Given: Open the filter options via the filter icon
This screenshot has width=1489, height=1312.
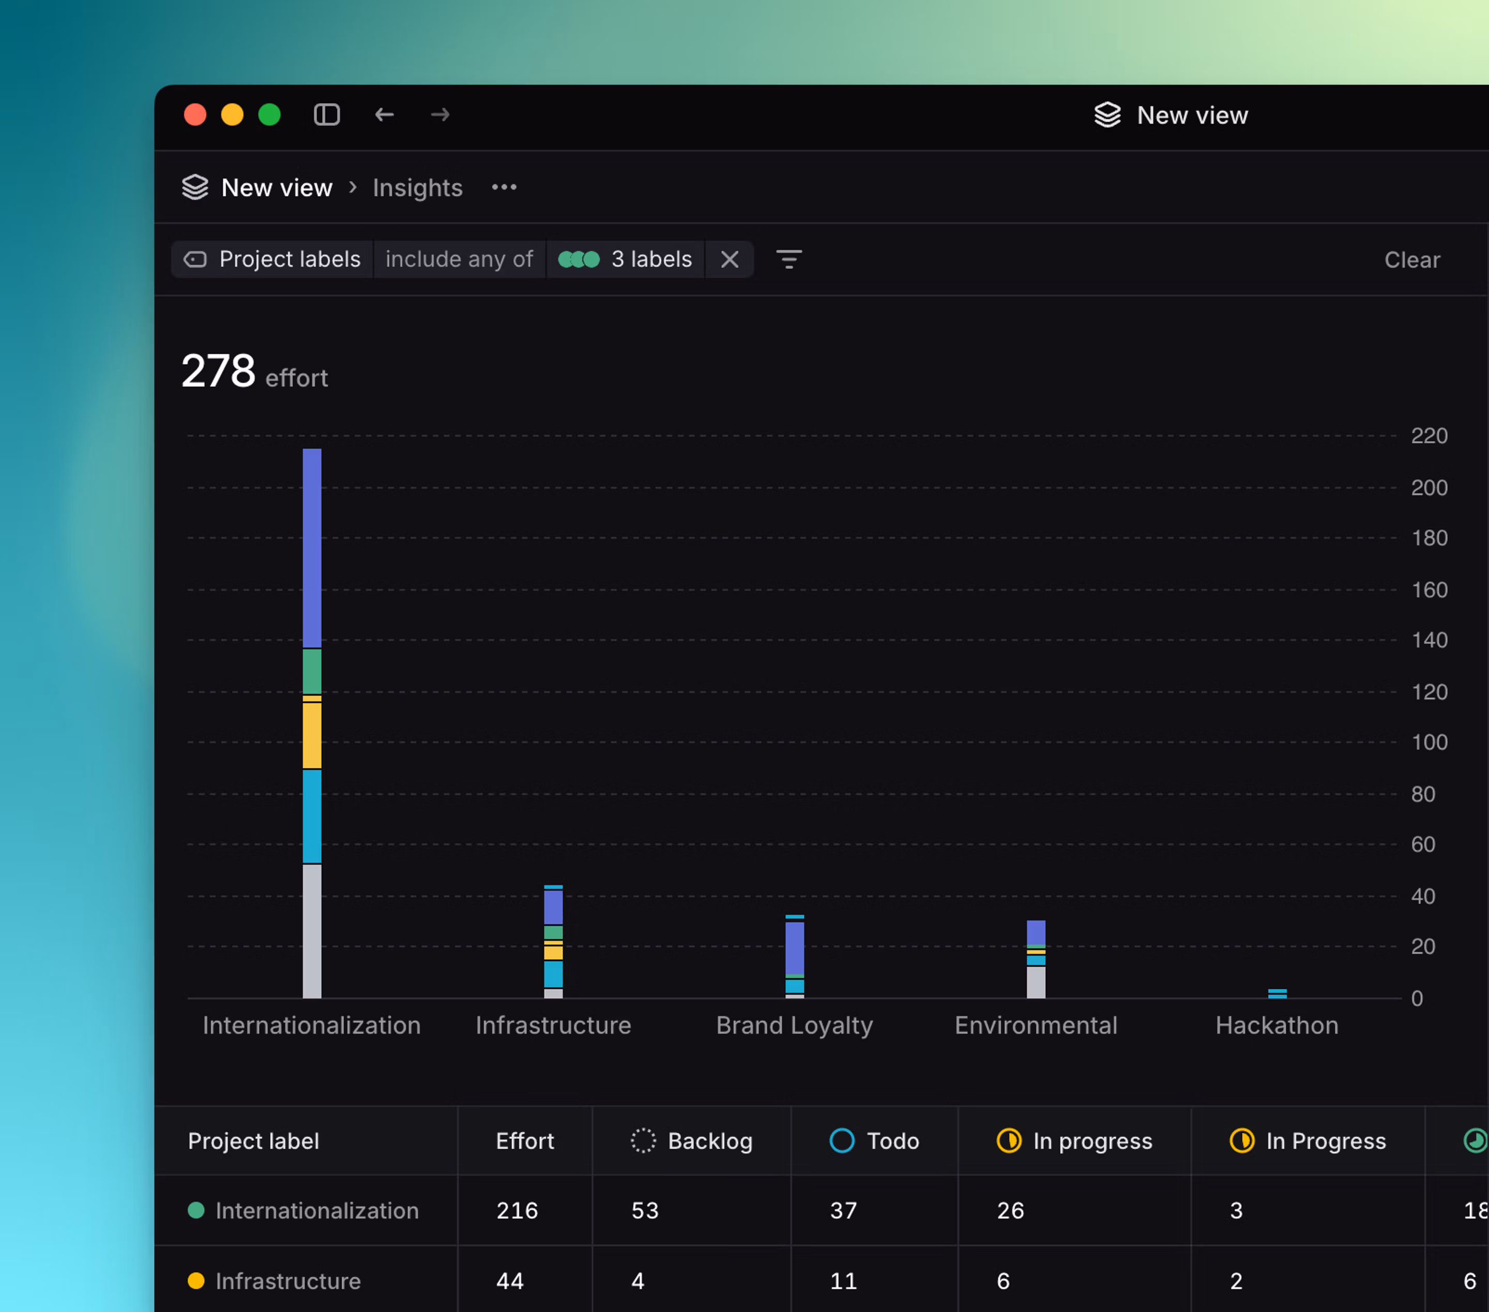Looking at the screenshot, I should [x=789, y=259].
